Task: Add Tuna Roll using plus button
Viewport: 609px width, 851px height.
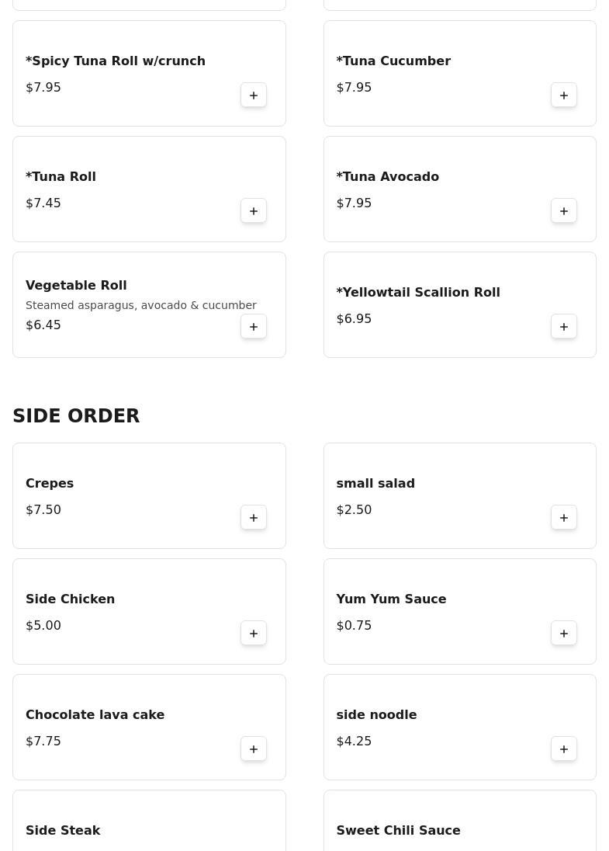Action: 254,211
